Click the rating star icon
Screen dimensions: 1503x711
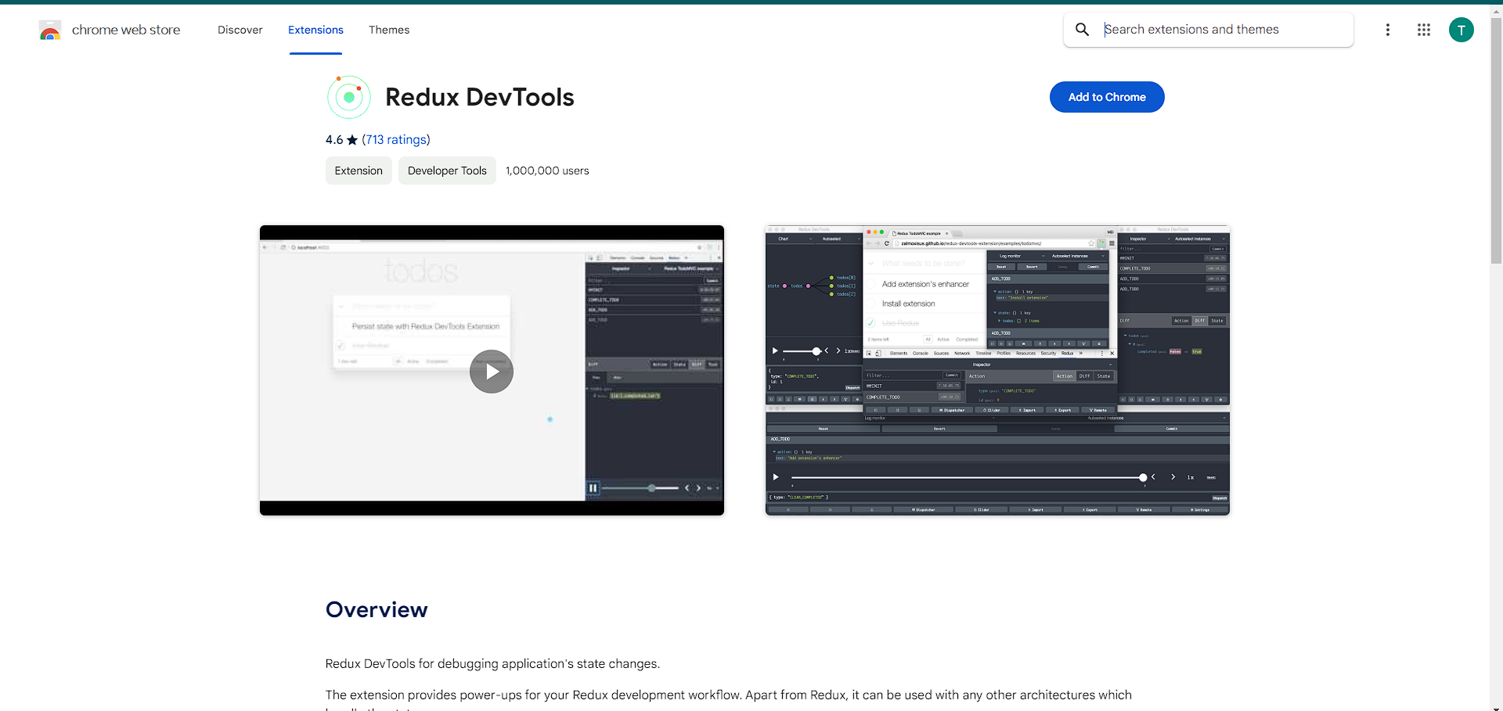[352, 140]
